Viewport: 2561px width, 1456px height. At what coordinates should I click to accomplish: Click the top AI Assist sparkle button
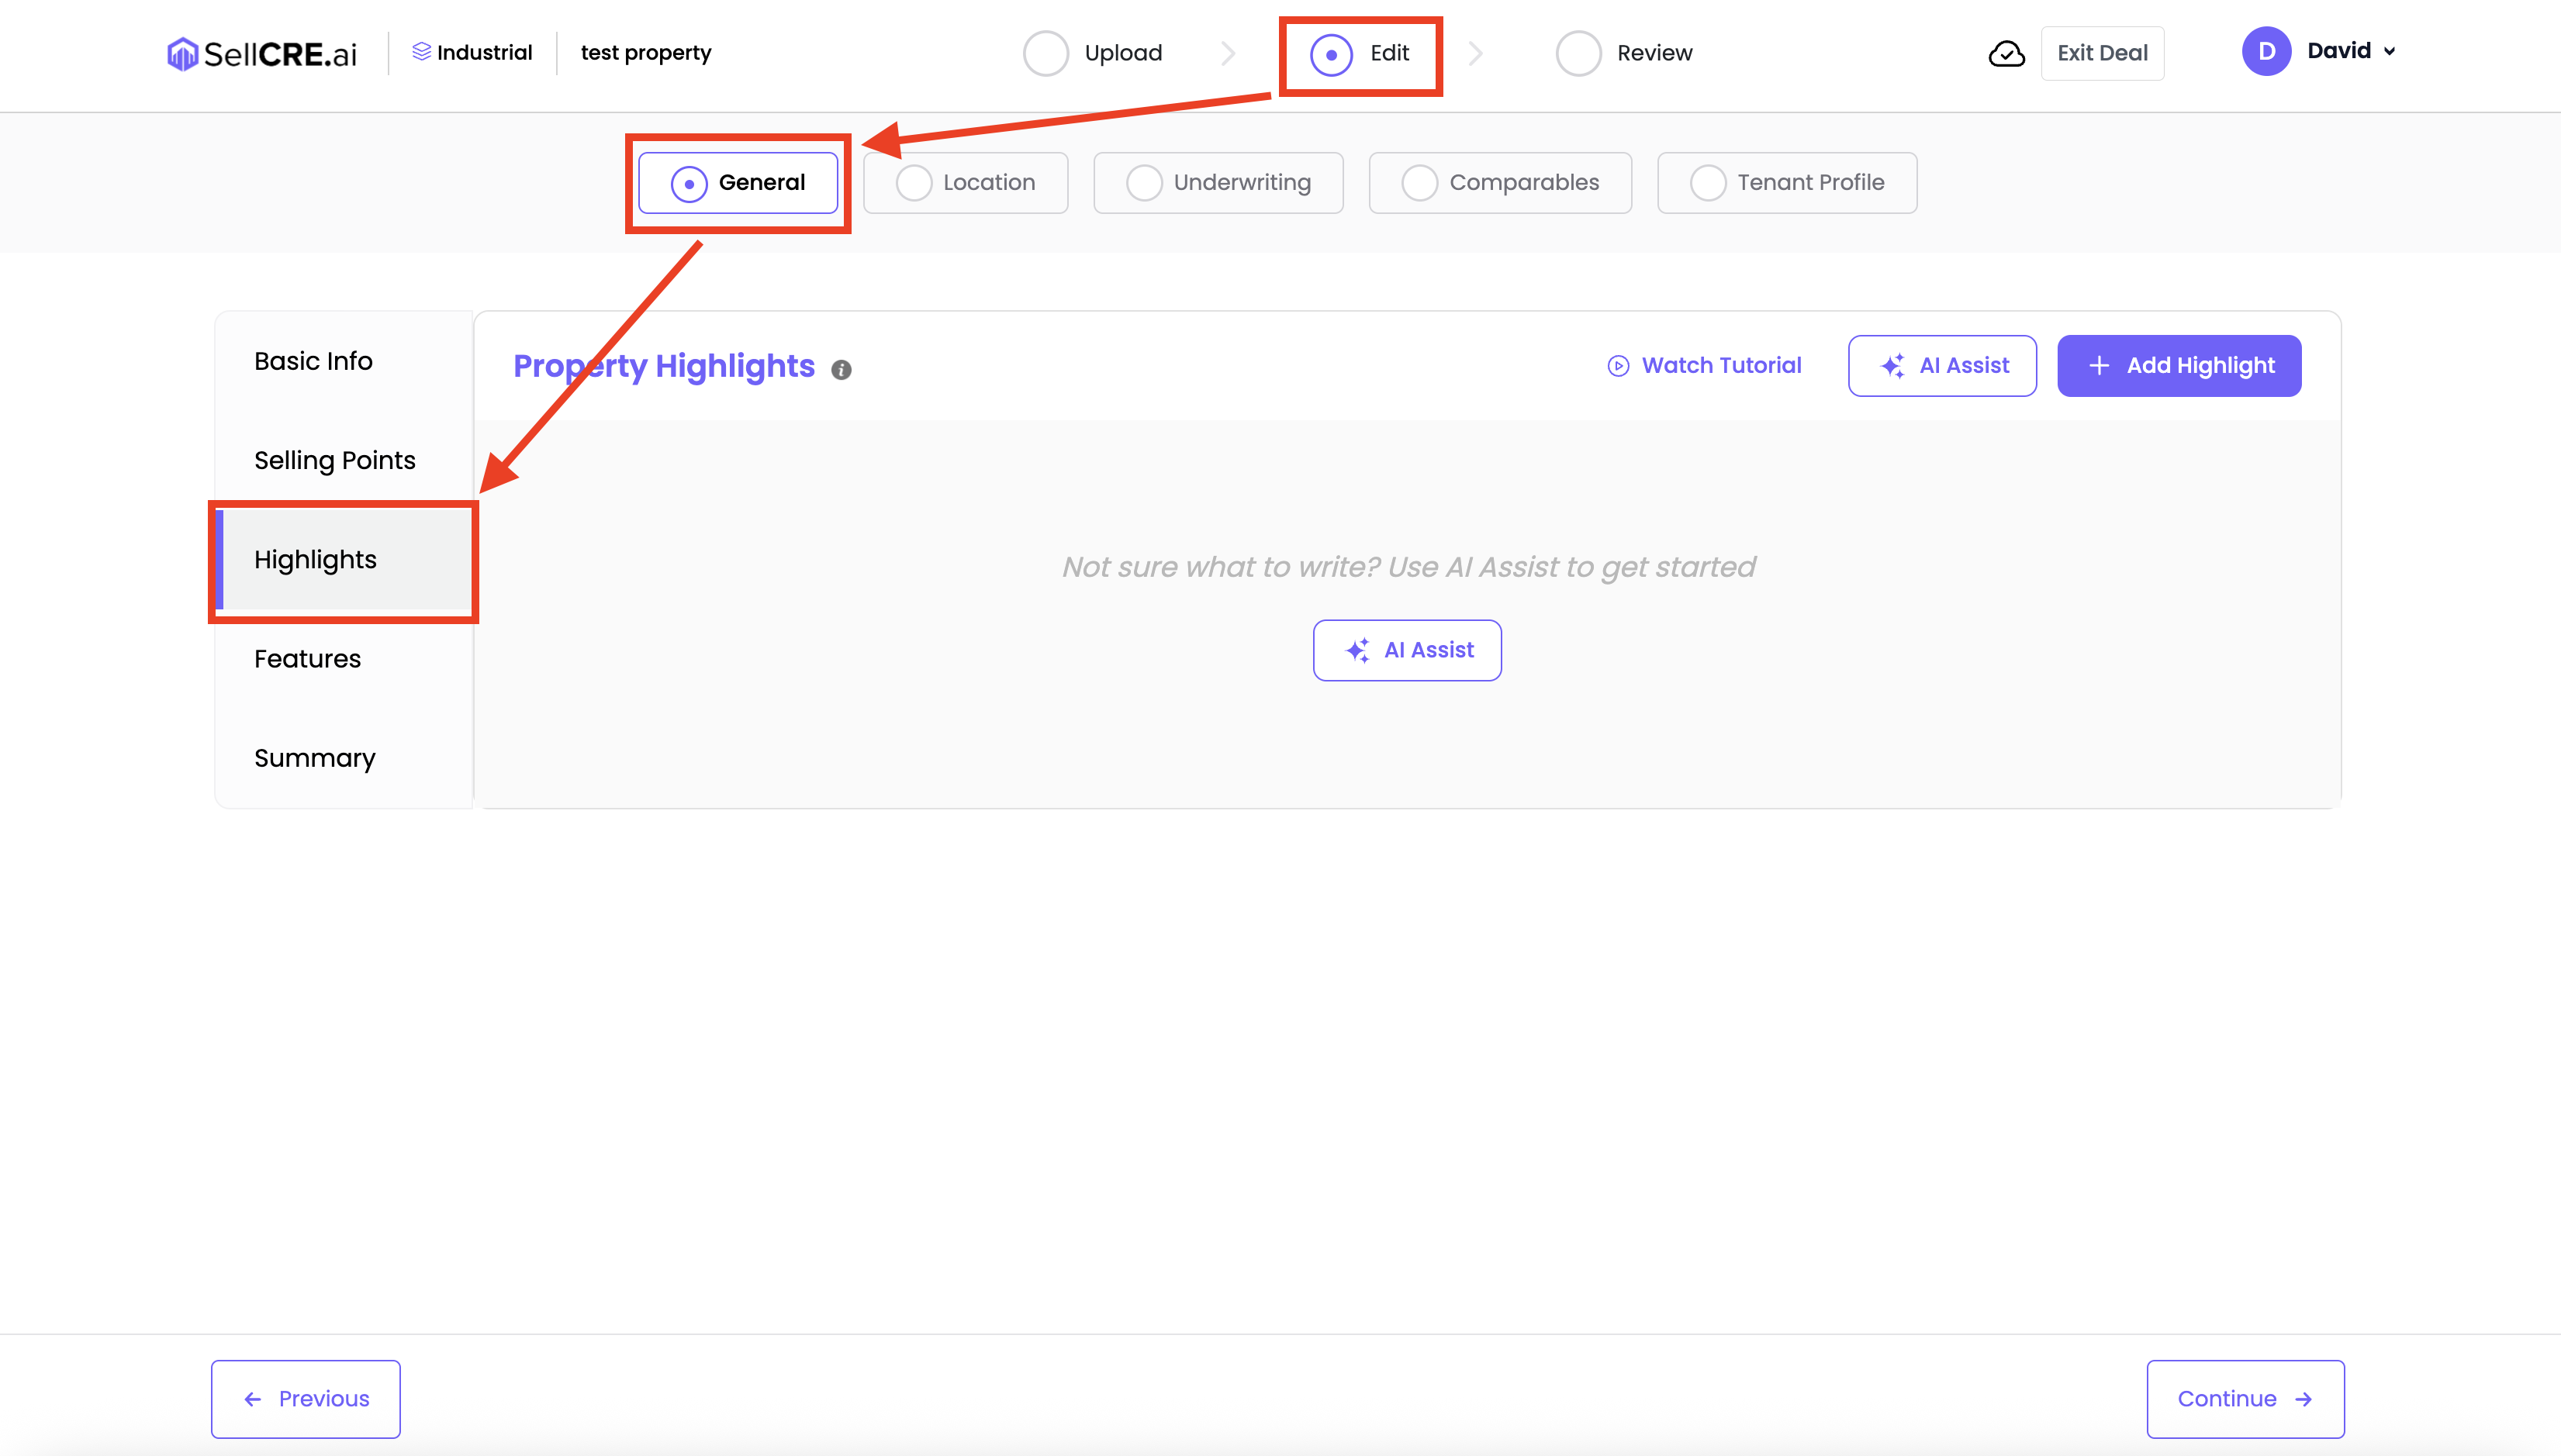pos(1942,366)
